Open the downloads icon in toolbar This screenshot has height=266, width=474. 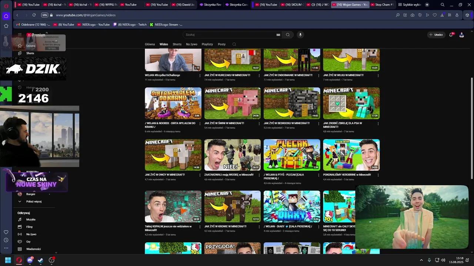tap(442, 15)
